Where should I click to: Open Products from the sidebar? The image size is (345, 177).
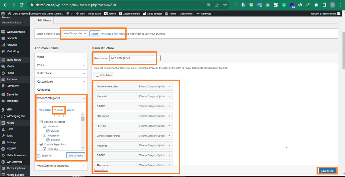12,38
